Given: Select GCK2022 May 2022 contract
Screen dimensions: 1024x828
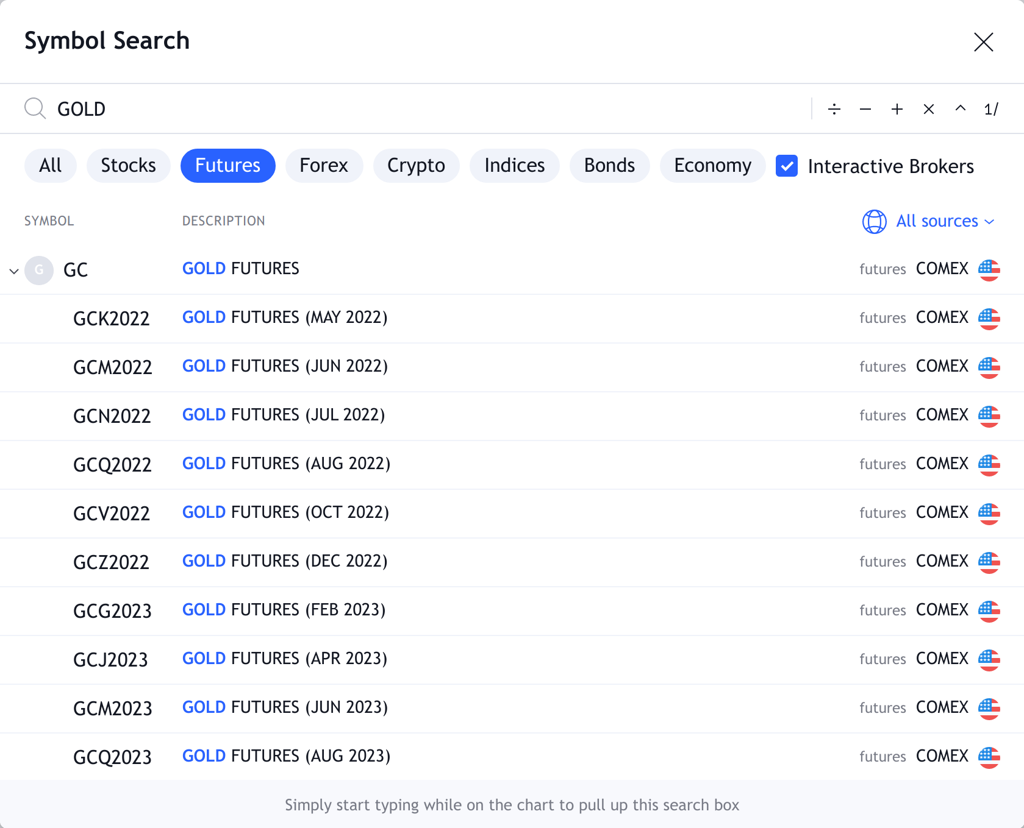Looking at the screenshot, I should [x=512, y=319].
